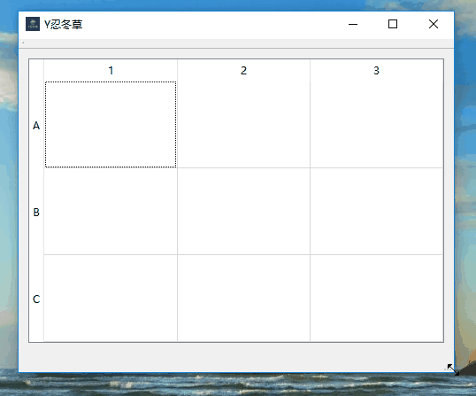Select the cell in row A, column 2

click(x=244, y=125)
